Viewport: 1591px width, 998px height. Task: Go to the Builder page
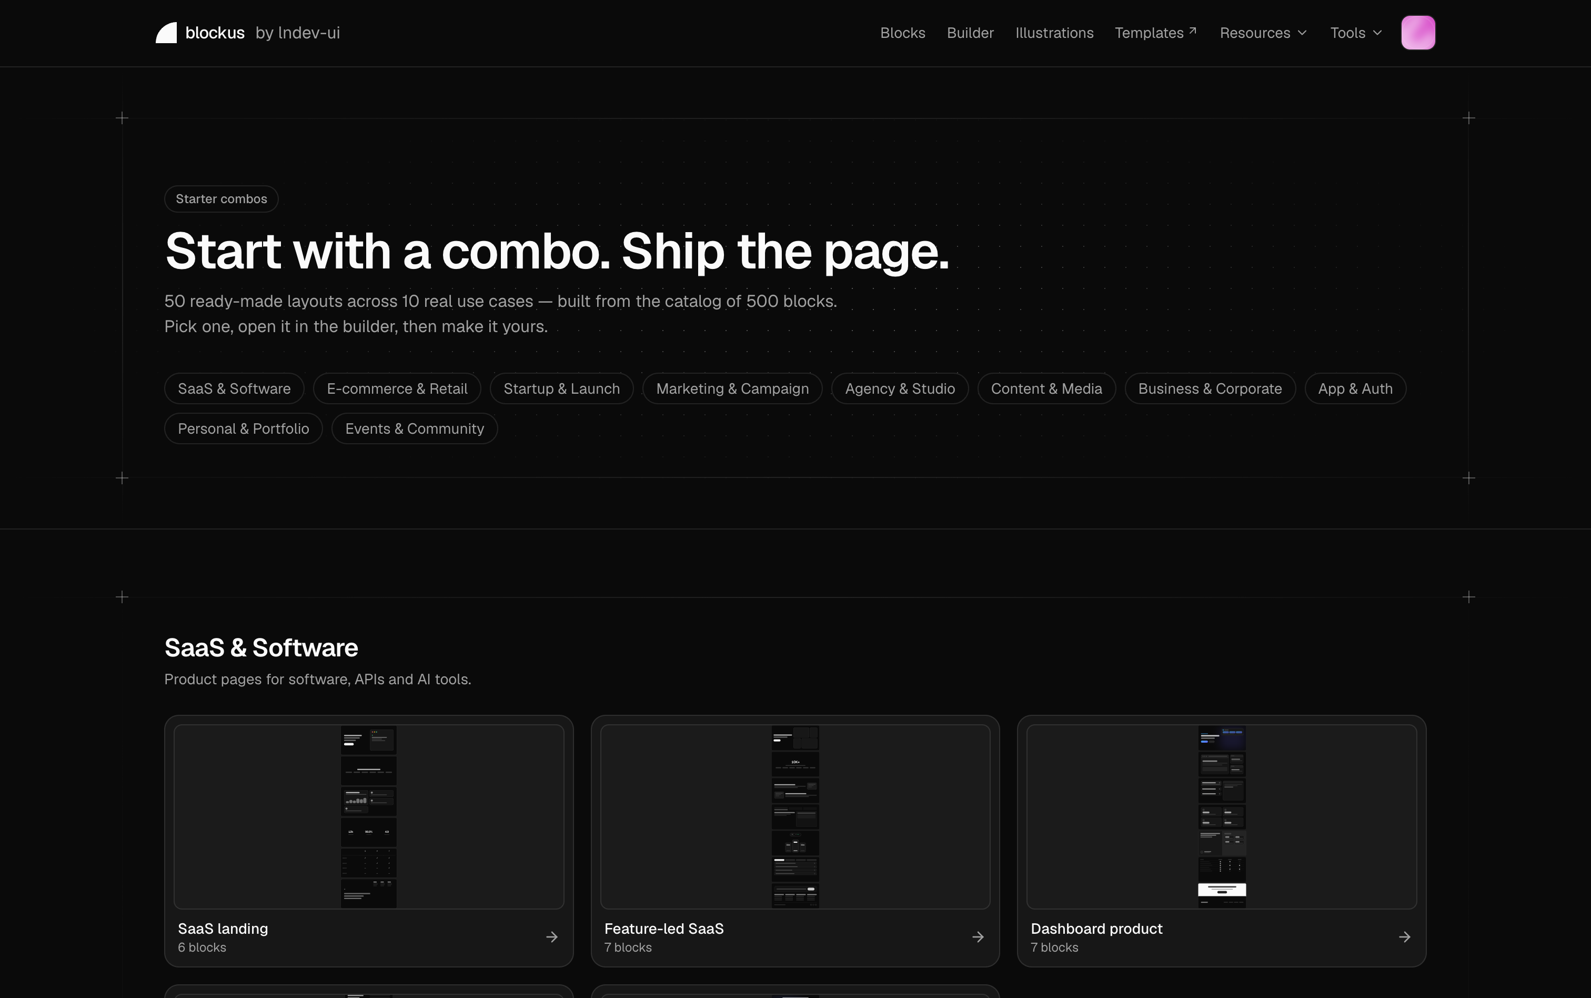pyautogui.click(x=970, y=33)
